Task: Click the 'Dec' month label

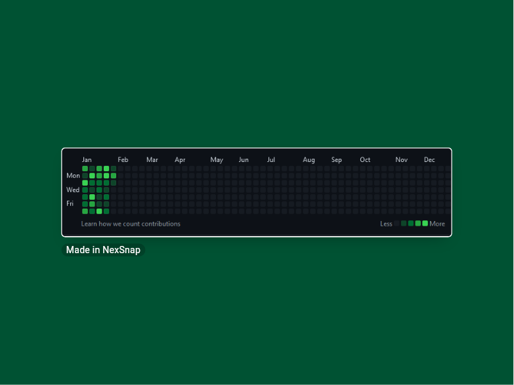Action: pyautogui.click(x=429, y=159)
